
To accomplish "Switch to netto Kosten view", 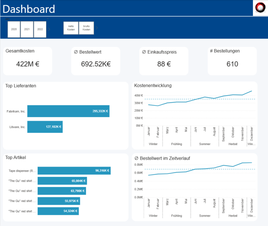I will pyautogui.click(x=71, y=28).
